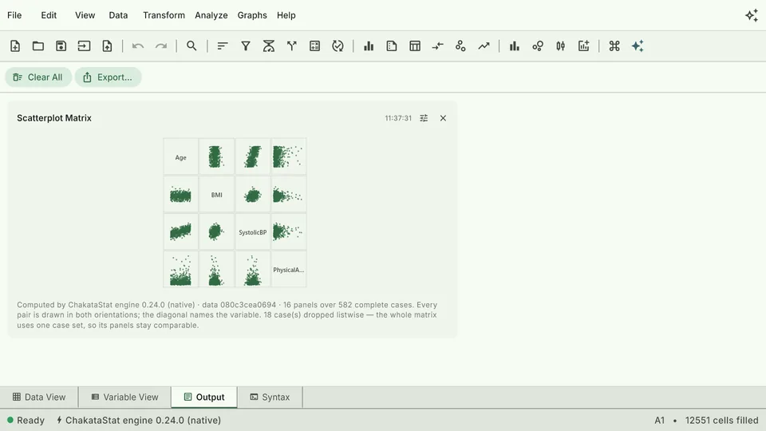Open the Data menu
Screen dimensions: 766x431
click(x=118, y=15)
